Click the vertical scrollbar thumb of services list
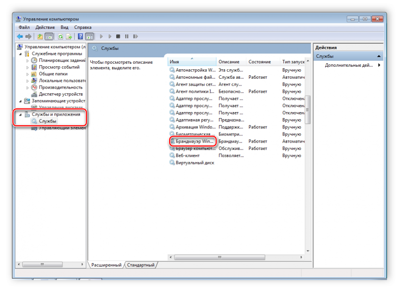This screenshot has width=399, height=292. pos(308,110)
